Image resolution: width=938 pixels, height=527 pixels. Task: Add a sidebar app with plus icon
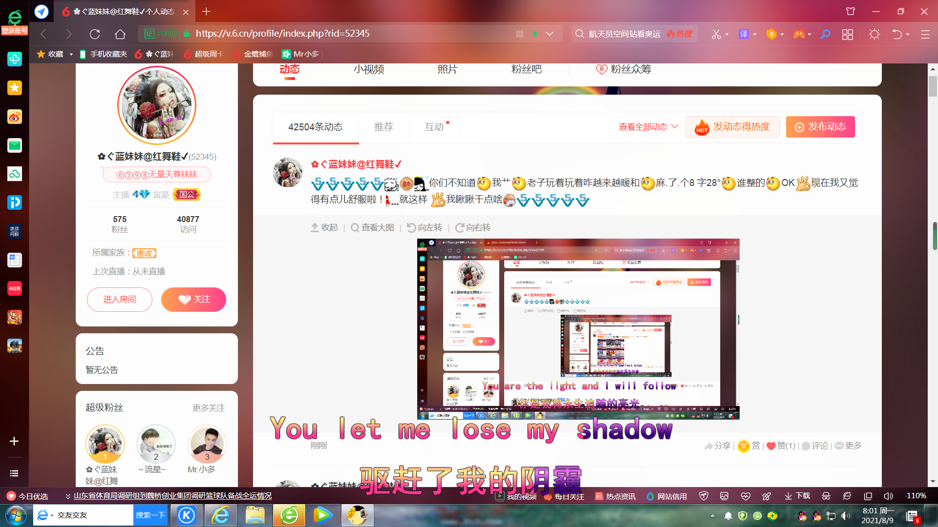(14, 441)
